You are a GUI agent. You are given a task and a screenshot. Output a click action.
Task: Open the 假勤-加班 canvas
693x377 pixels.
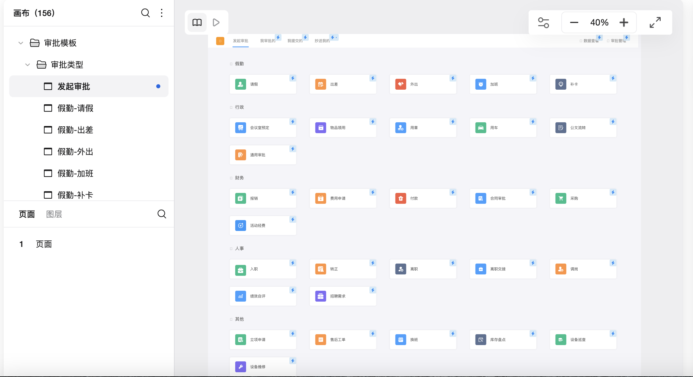pyautogui.click(x=89, y=173)
